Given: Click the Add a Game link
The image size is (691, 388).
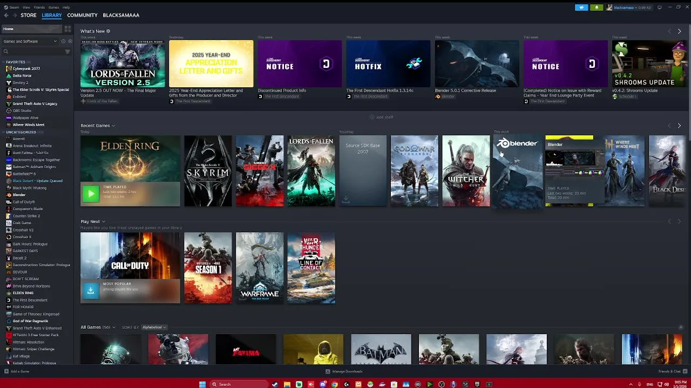Looking at the screenshot, I should pos(19,371).
